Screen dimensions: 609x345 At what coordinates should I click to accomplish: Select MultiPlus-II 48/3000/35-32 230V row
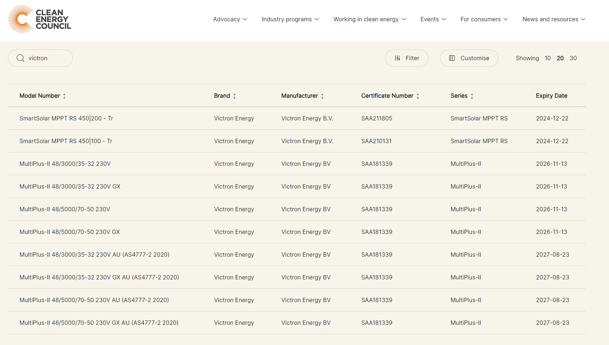click(x=297, y=164)
